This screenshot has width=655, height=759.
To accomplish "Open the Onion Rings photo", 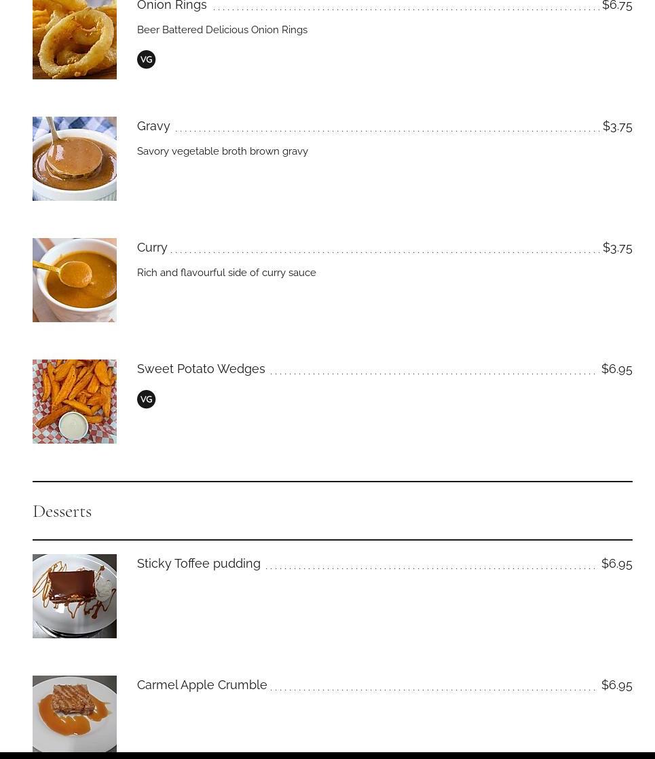I will 75,39.
